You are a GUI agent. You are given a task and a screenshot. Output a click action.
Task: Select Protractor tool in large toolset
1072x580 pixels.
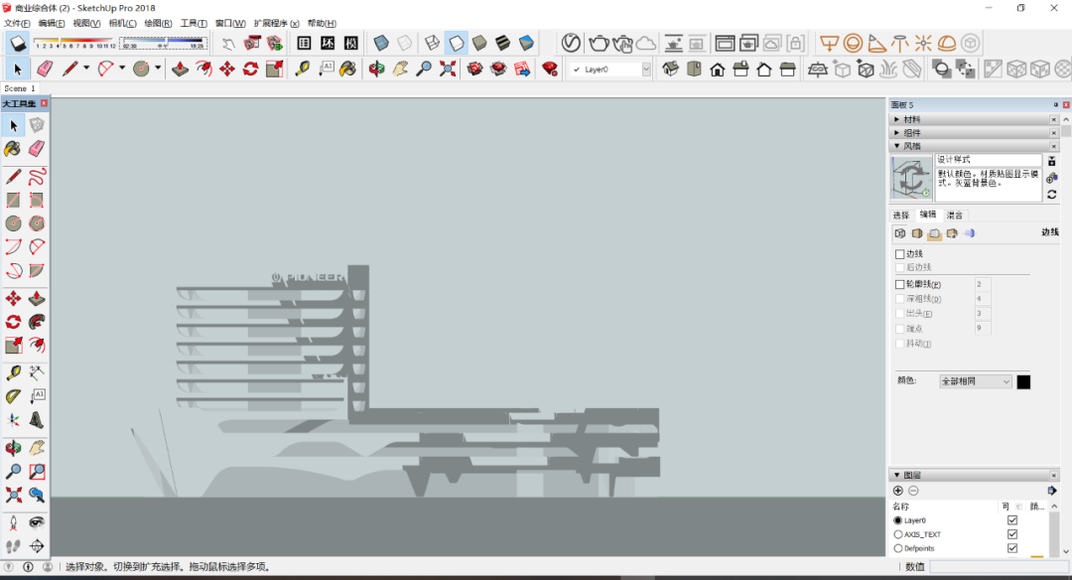(13, 396)
